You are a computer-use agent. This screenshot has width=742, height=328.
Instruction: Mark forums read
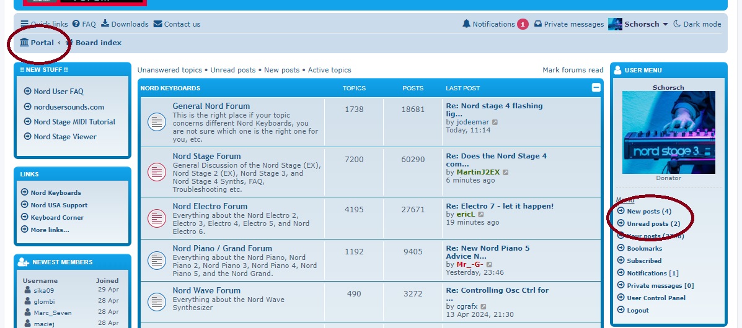click(x=573, y=70)
